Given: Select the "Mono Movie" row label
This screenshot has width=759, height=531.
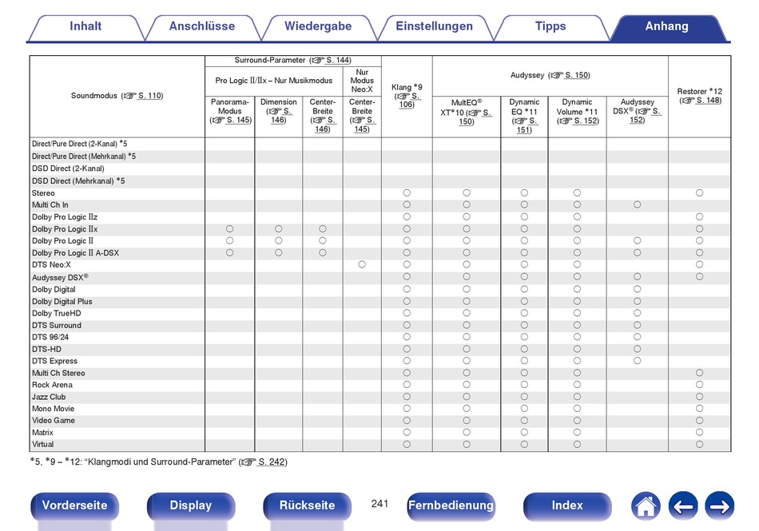Looking at the screenshot, I should click(x=54, y=409).
